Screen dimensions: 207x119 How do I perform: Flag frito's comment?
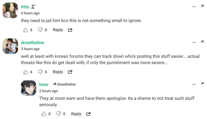point(203,6)
